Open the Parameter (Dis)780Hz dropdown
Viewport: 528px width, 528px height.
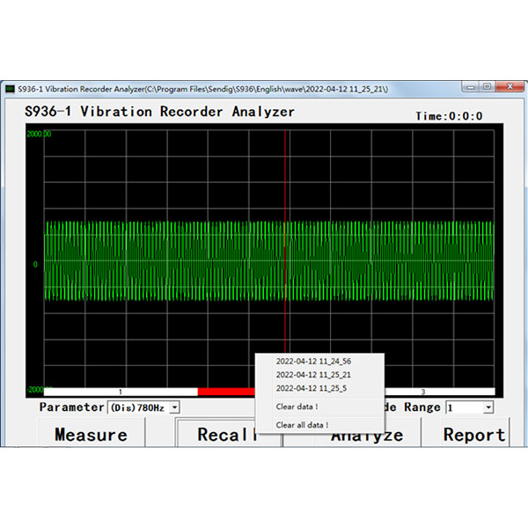tap(174, 407)
